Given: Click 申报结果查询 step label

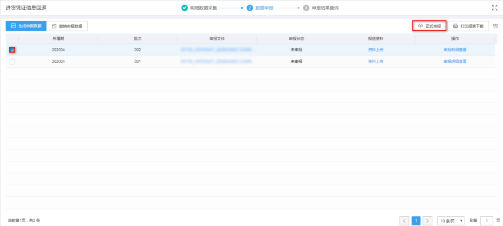Looking at the screenshot, I should [325, 8].
